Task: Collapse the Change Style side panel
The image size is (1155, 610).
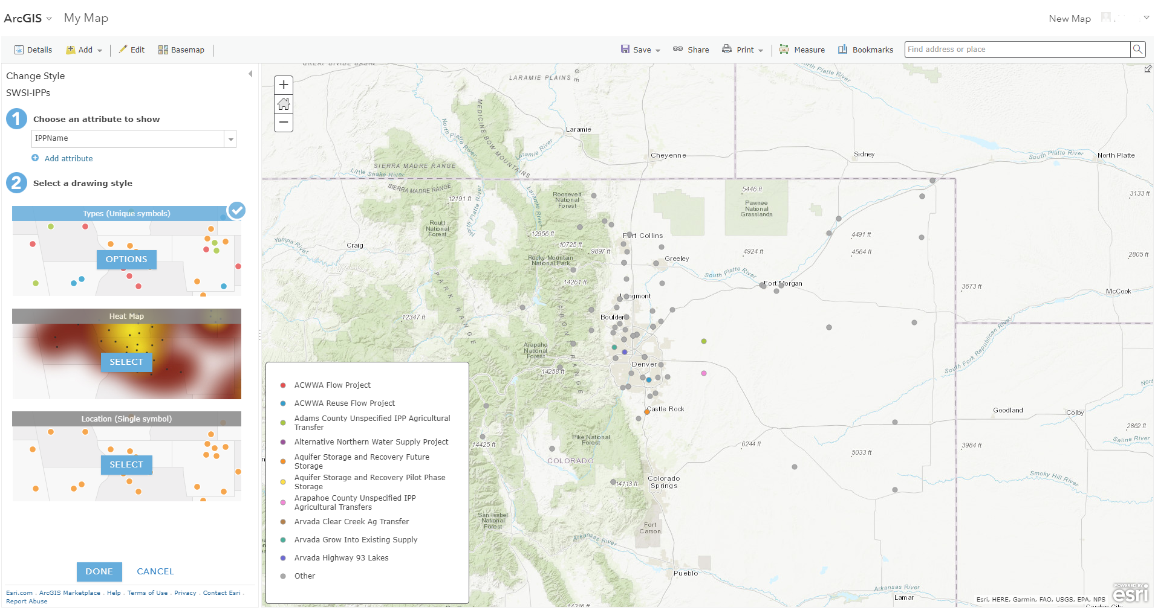Action: [x=250, y=74]
